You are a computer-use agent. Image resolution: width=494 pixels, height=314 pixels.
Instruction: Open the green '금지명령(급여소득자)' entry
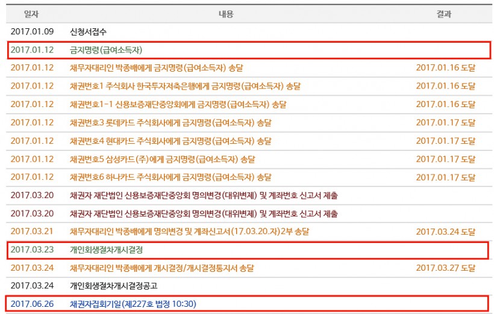pos(106,50)
